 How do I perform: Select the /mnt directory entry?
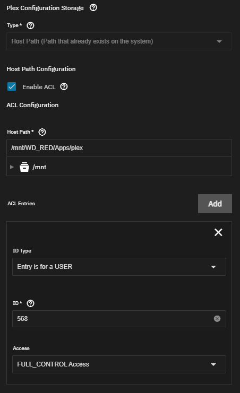pos(39,167)
